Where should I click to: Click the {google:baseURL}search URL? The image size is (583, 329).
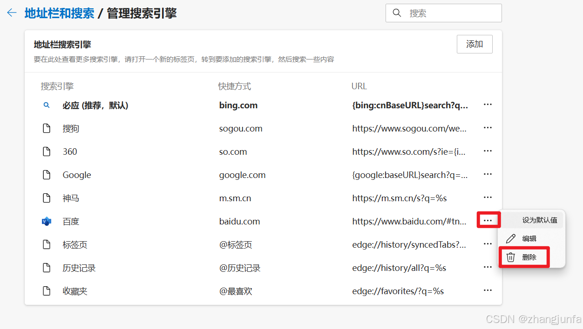[410, 175]
